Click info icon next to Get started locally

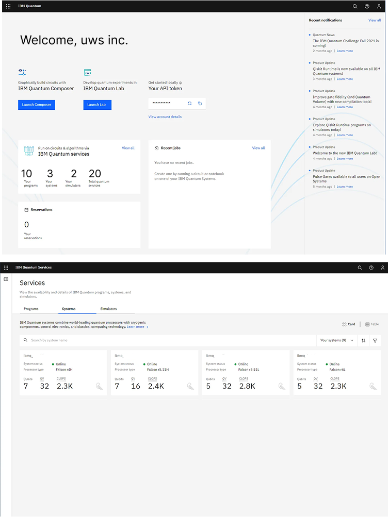(x=181, y=83)
